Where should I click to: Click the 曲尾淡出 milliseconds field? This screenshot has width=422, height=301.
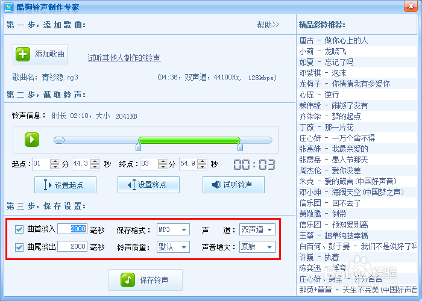coord(72,246)
